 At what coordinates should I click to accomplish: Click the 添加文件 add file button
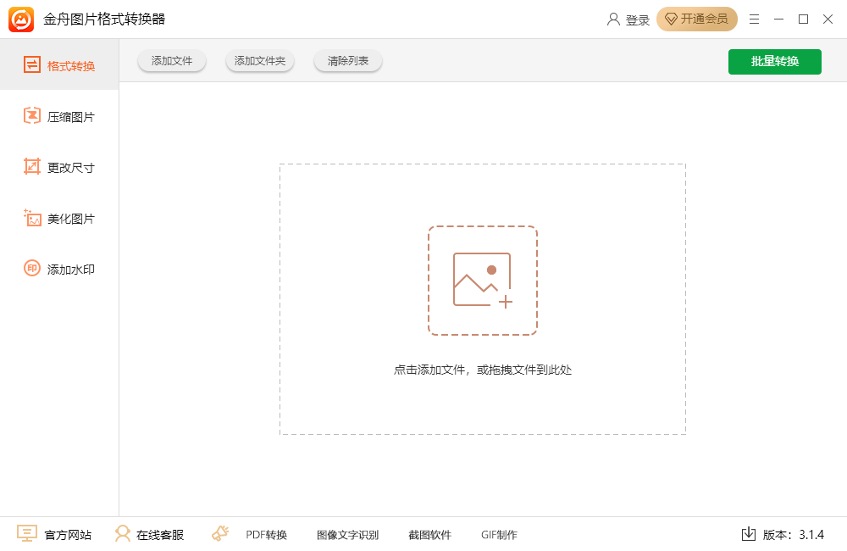(x=171, y=60)
